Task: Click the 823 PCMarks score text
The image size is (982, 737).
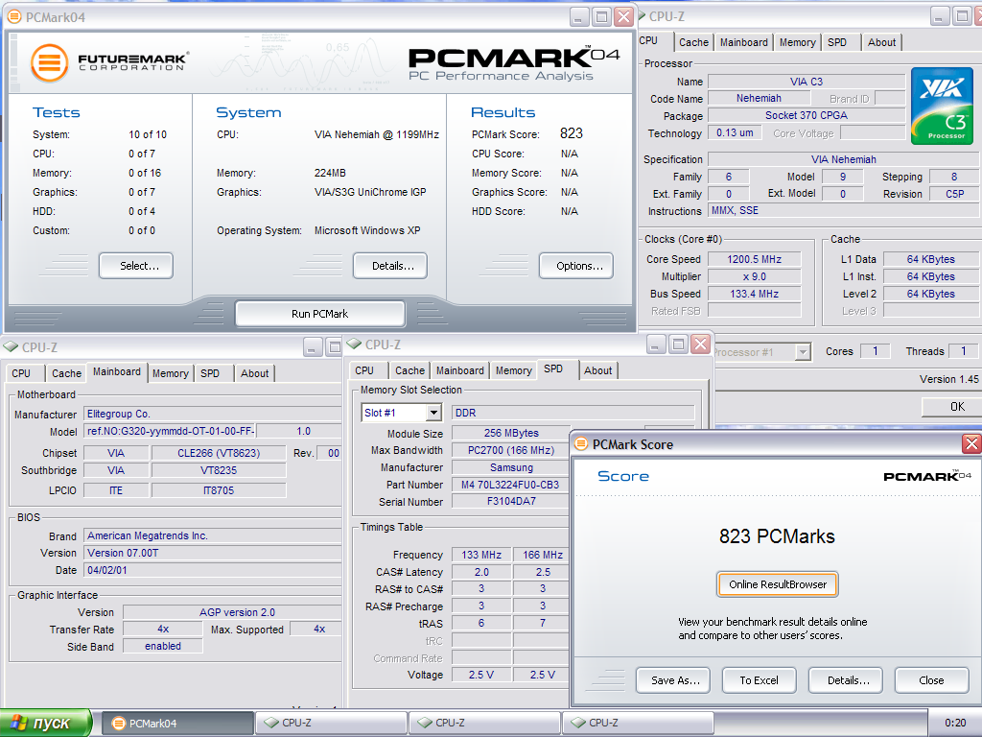Action: click(777, 536)
